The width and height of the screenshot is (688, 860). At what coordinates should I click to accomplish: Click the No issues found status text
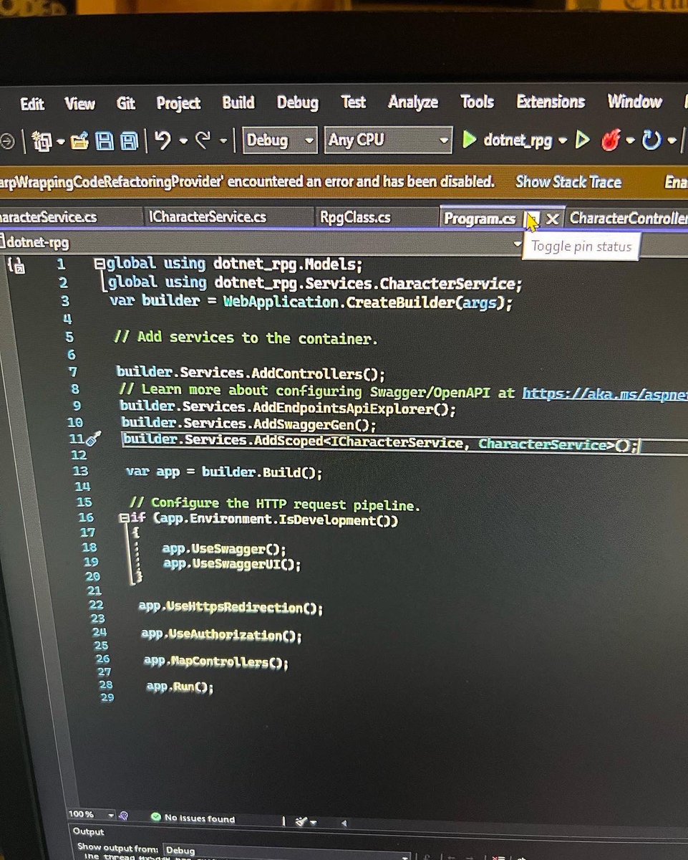[199, 818]
